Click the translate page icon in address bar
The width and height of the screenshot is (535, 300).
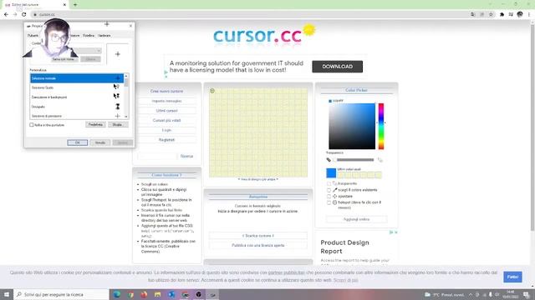coord(473,15)
